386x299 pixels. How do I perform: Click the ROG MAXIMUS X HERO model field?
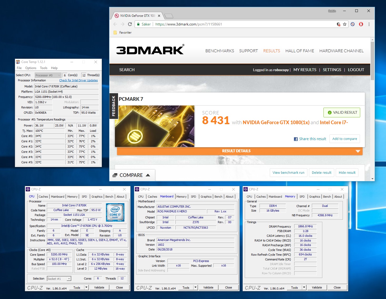(x=181, y=211)
